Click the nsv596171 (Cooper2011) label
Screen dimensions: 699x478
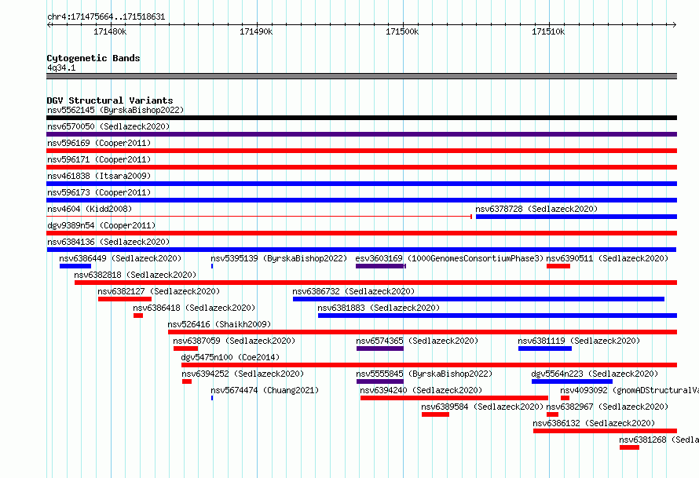tap(99, 159)
